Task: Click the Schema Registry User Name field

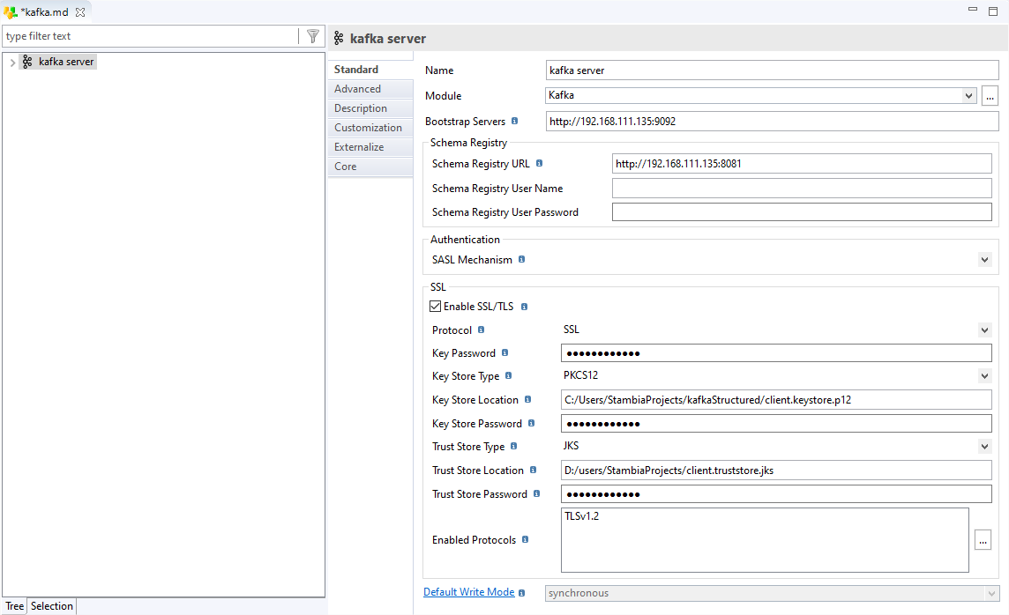Action: (x=802, y=189)
